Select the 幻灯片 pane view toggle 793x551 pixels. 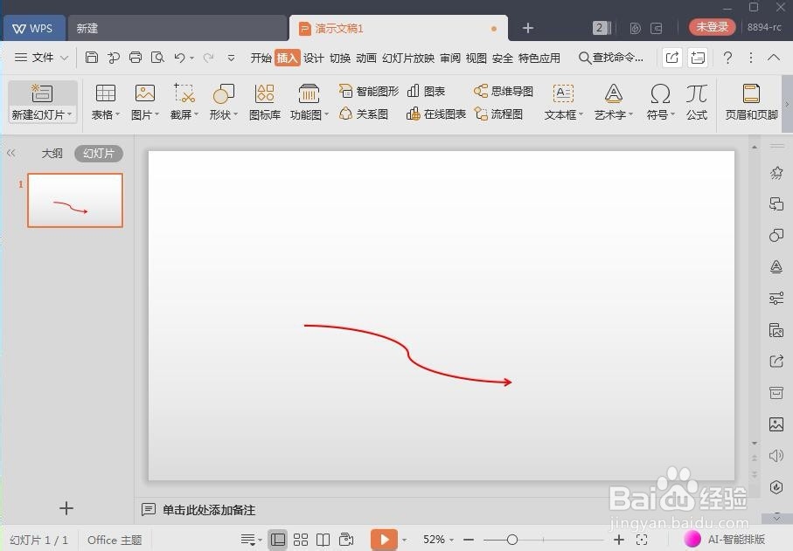coord(99,154)
